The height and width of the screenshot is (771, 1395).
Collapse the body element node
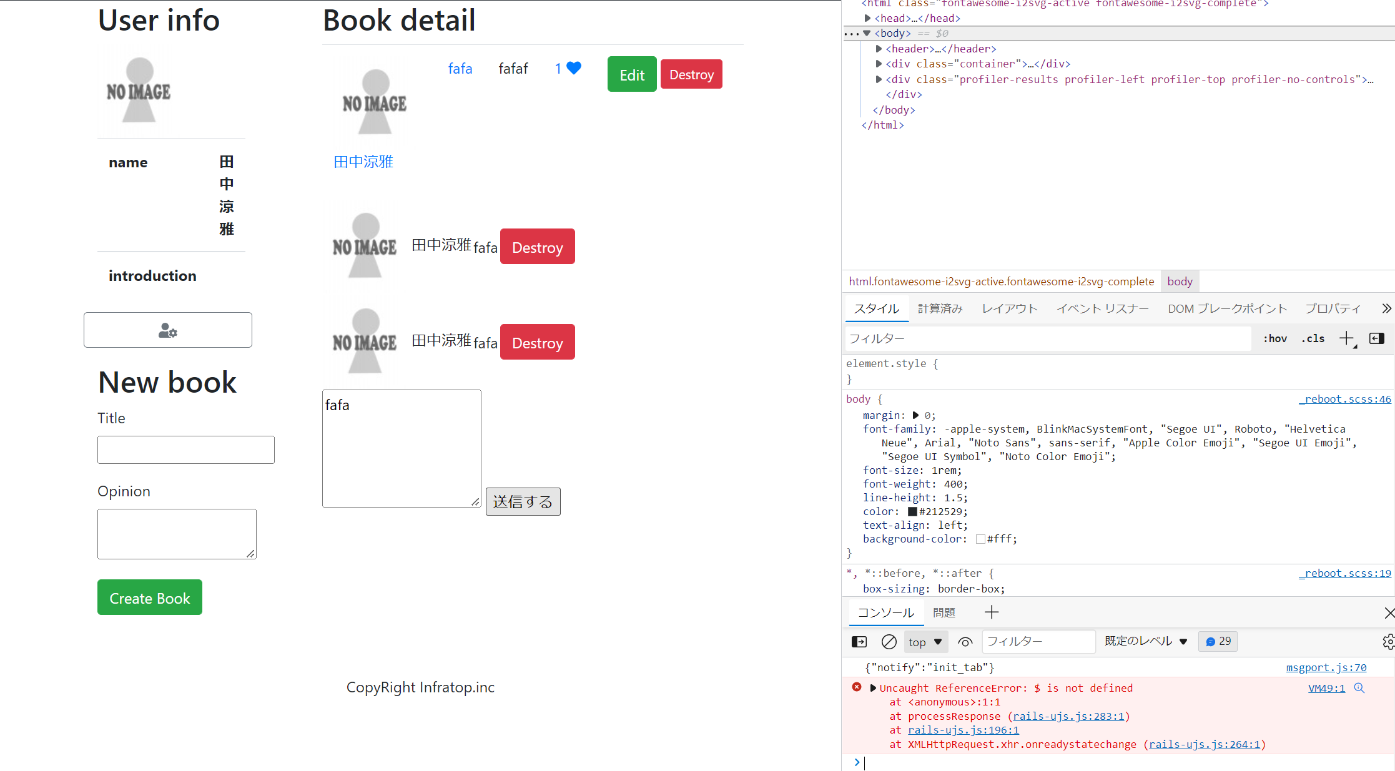click(x=867, y=33)
